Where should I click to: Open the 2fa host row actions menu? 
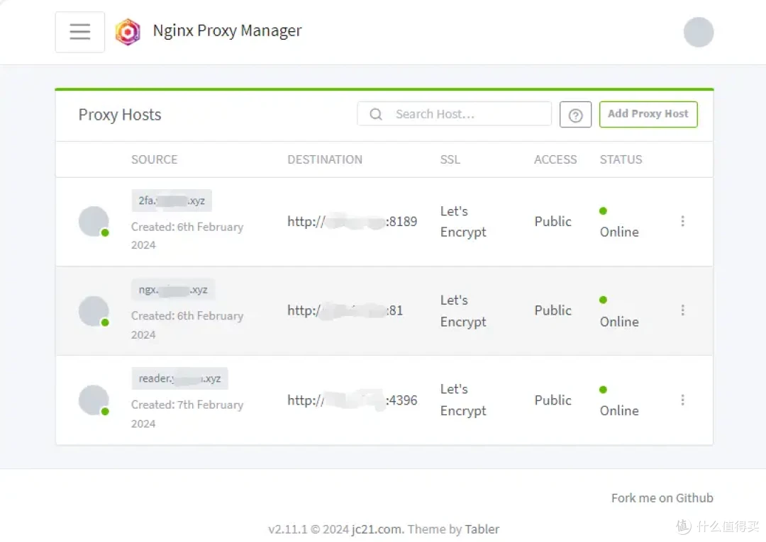pos(682,221)
